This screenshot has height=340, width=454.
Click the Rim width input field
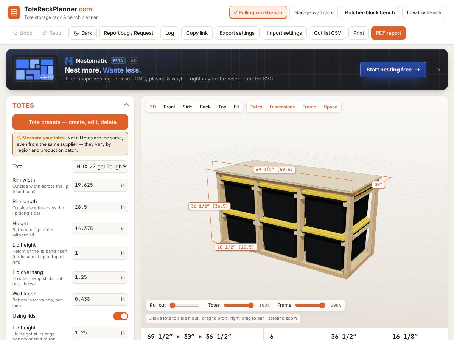click(x=100, y=185)
